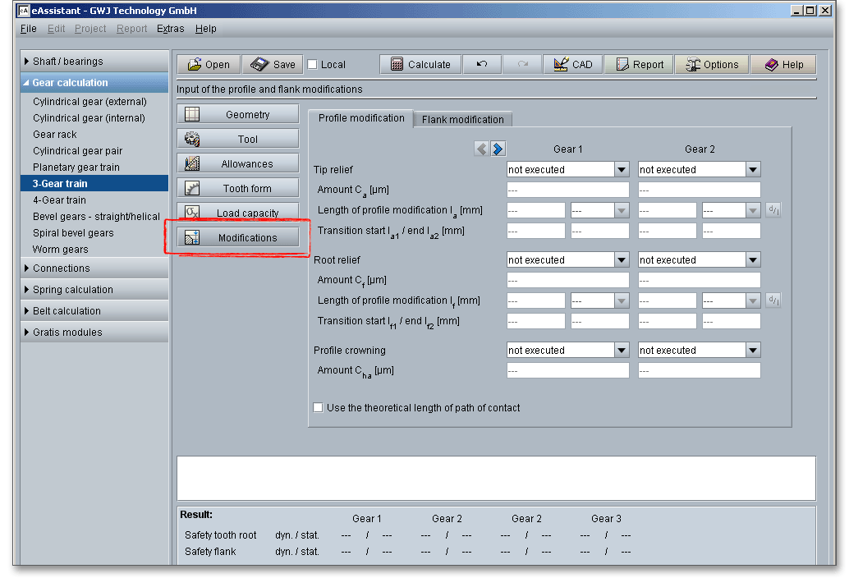This screenshot has height=578, width=849.
Task: Click Gear 1 tip relief Amount Ca field
Action: pyautogui.click(x=567, y=190)
